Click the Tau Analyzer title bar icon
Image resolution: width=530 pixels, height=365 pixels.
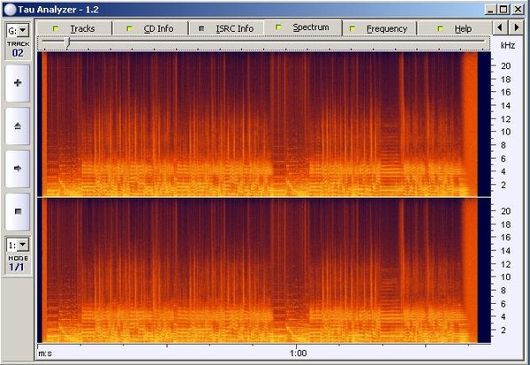pos(10,10)
